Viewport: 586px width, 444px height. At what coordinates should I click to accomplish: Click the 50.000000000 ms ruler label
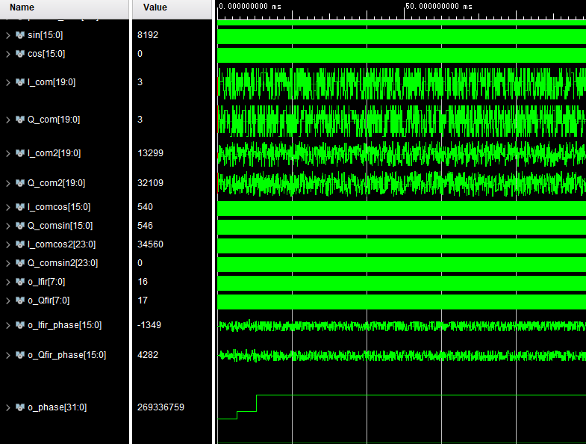[x=439, y=7]
